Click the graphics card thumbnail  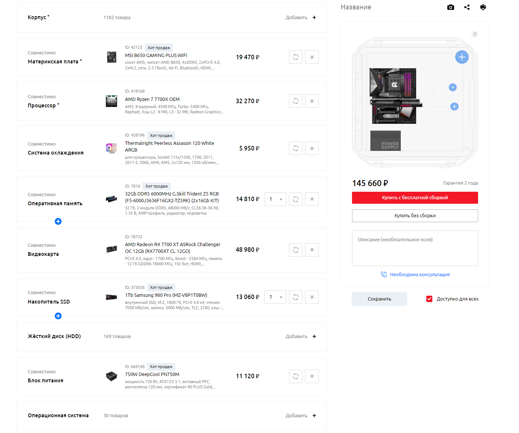coord(111,250)
